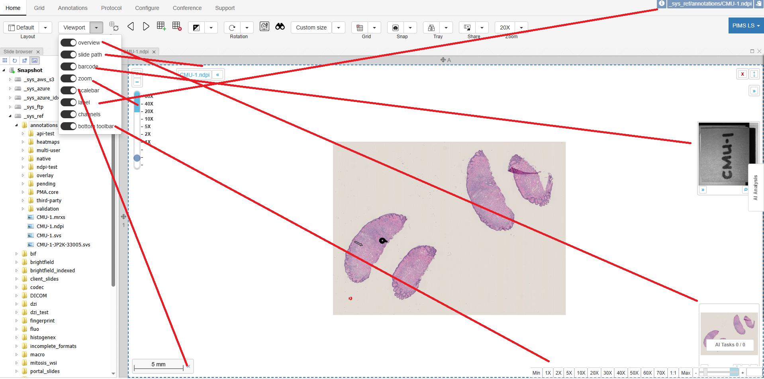Click the Tray download icon
This screenshot has width=764, height=379.
click(x=431, y=27)
